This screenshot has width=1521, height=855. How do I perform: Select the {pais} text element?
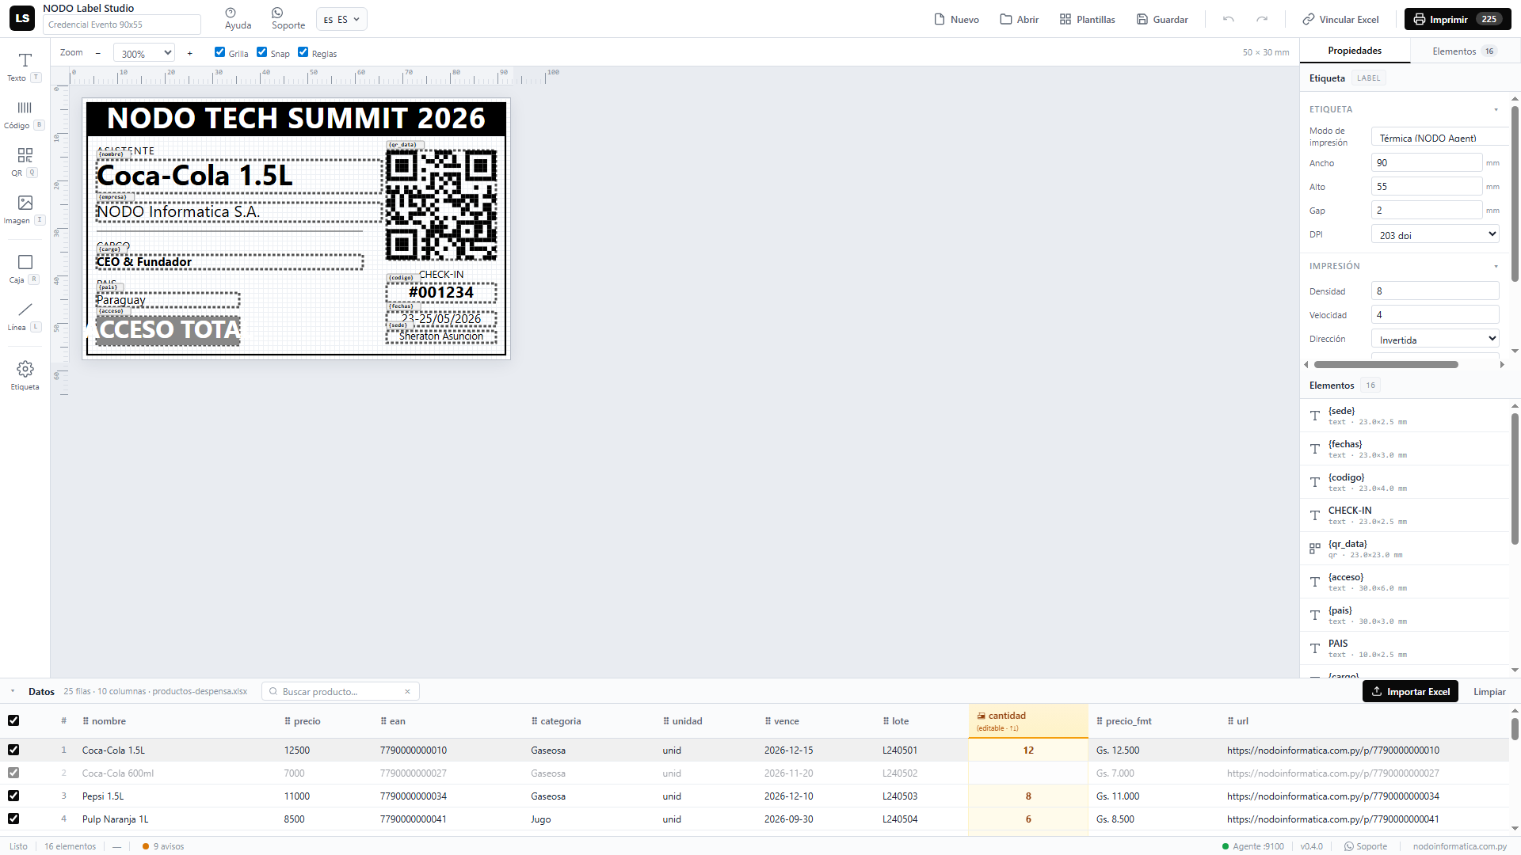pos(1404,615)
